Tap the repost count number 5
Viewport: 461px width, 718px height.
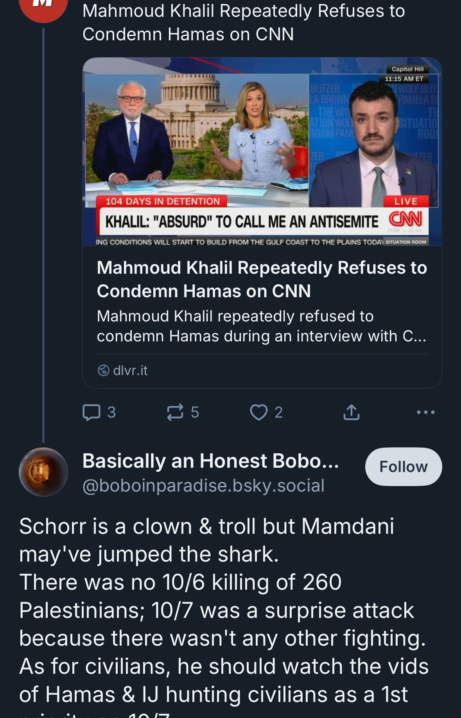(x=195, y=412)
